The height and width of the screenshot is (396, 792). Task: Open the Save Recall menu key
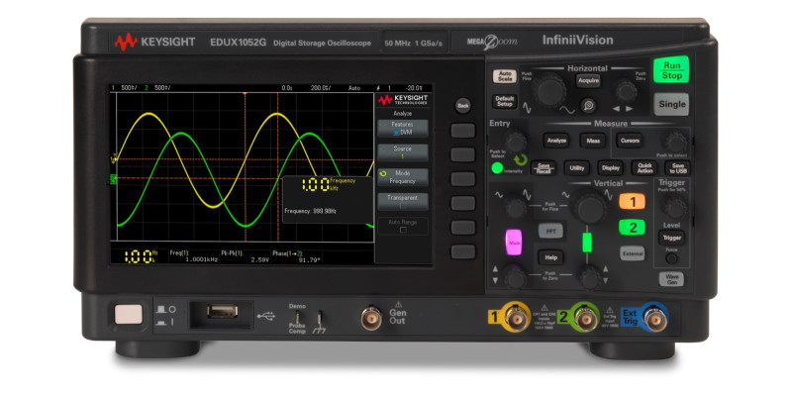[x=543, y=168]
